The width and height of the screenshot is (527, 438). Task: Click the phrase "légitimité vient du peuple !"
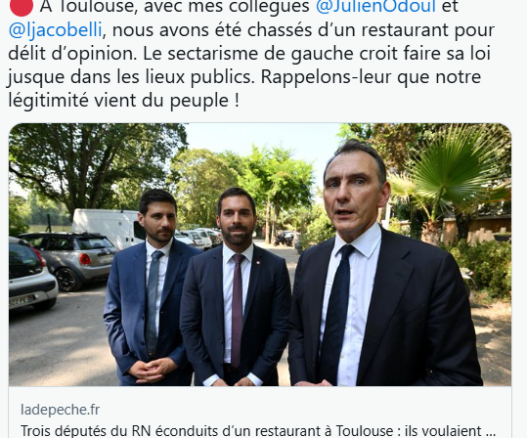coord(123,101)
